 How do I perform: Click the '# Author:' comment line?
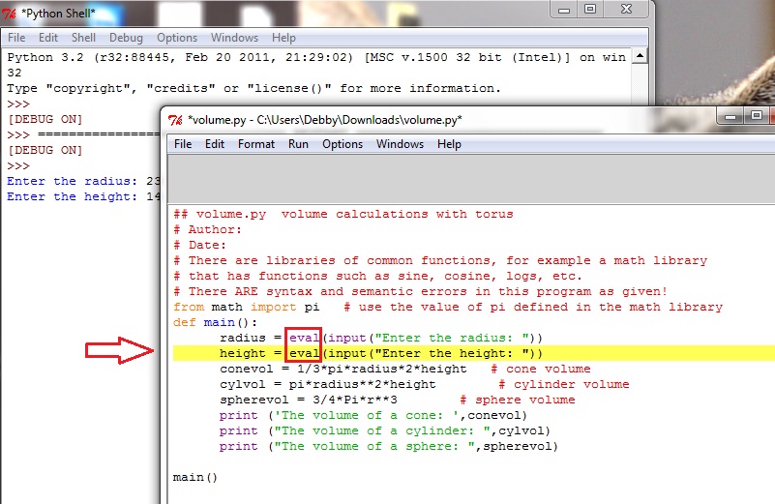(x=207, y=229)
